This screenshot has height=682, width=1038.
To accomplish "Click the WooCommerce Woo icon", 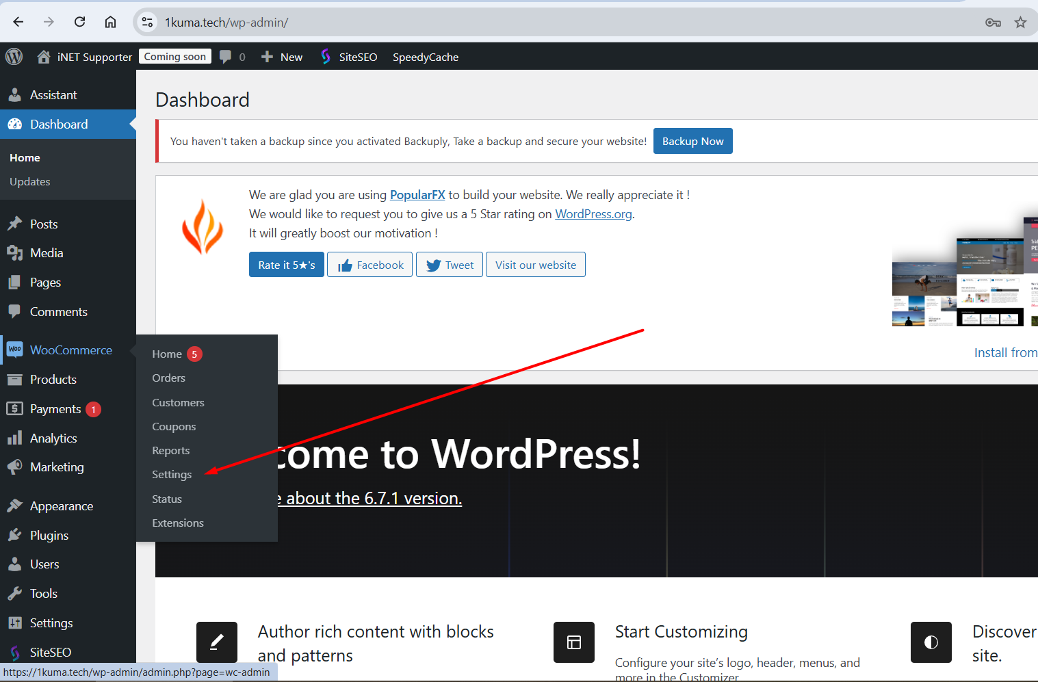I will tap(14, 350).
